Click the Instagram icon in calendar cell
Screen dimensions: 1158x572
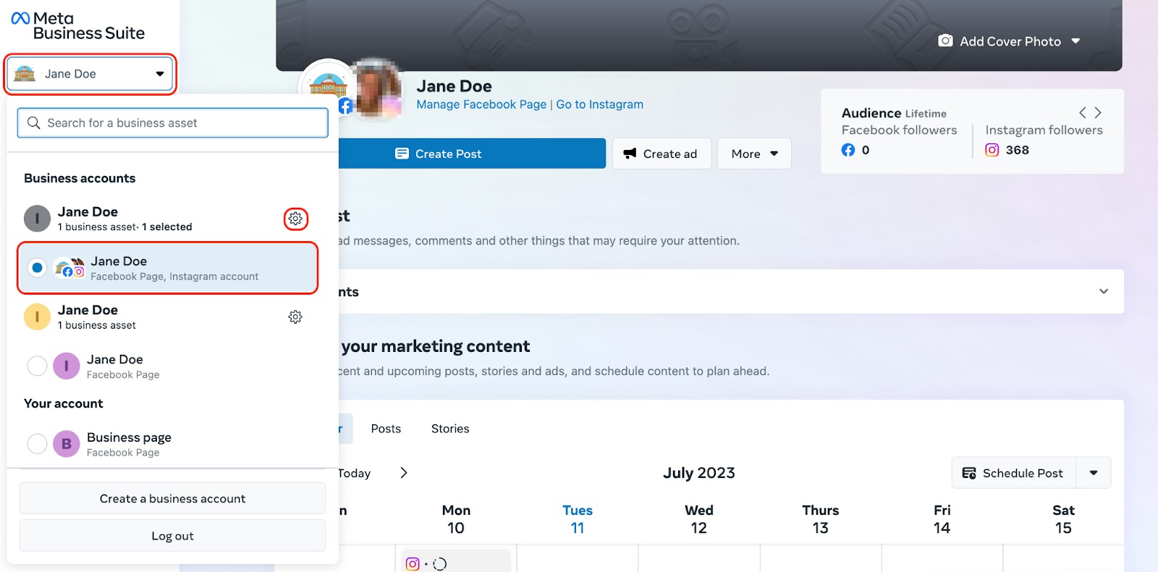click(413, 563)
